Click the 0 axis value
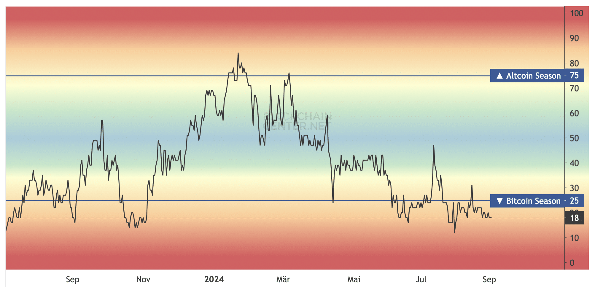Screen dimensions: 595x290 pos(572,263)
